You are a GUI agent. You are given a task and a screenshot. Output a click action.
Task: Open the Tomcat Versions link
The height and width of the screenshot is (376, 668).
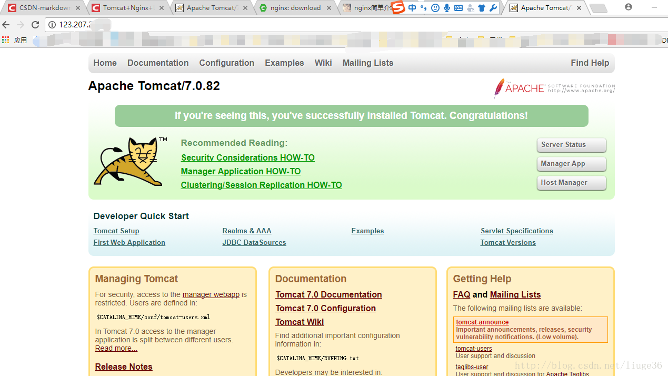tap(508, 242)
